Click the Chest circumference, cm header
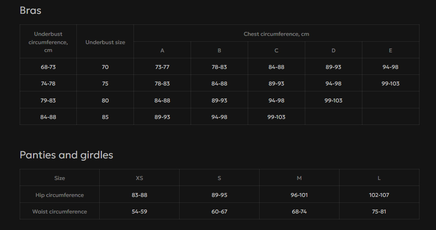Screen dimensions: 436x230 click(276, 33)
